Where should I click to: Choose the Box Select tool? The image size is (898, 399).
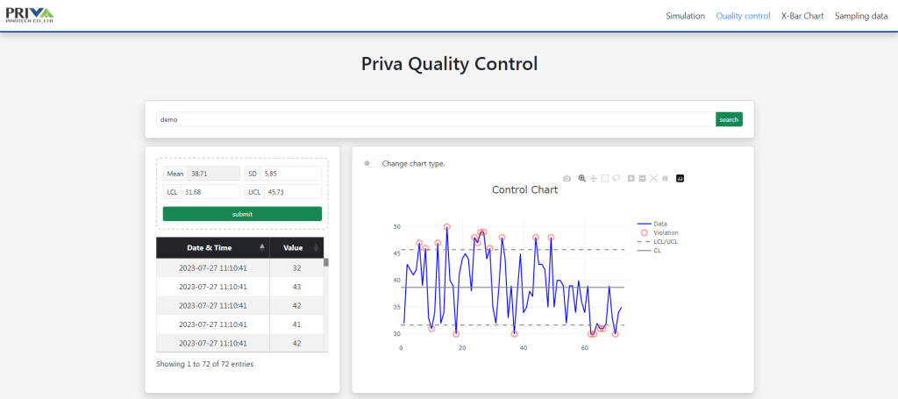pos(605,178)
